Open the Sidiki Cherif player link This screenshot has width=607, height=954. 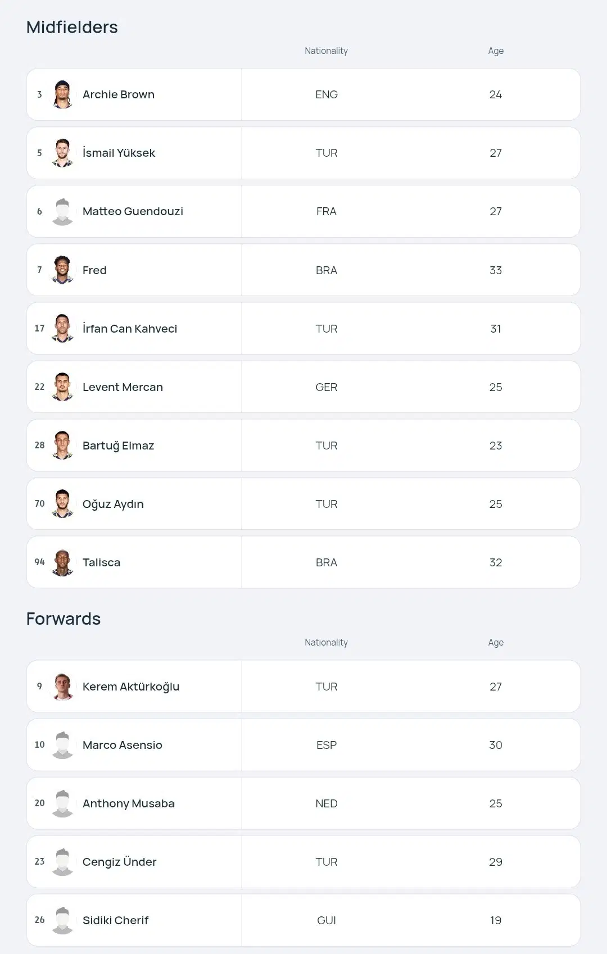116,920
